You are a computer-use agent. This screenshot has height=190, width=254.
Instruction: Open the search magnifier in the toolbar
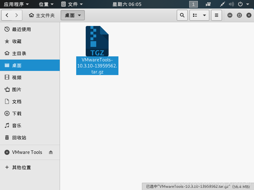[x=182, y=15]
